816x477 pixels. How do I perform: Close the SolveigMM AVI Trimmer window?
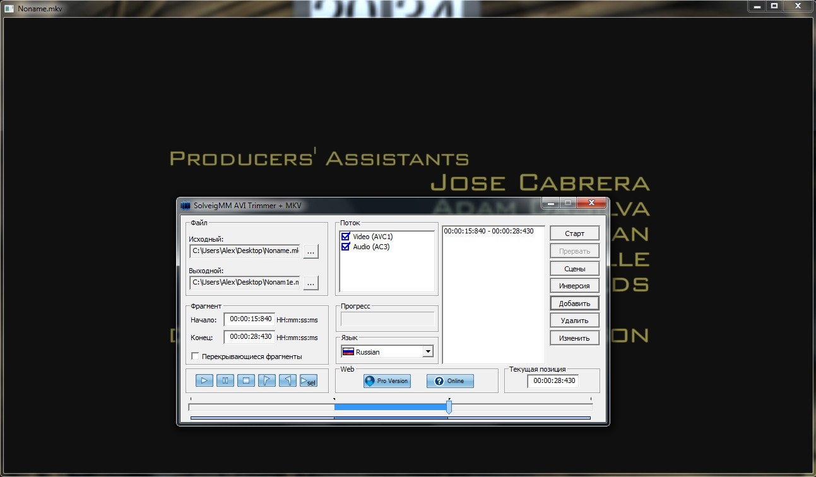591,203
